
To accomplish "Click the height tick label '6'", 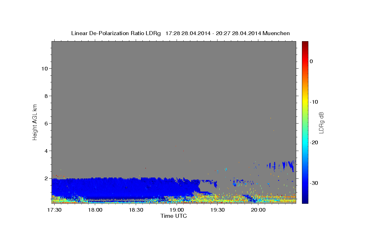I will tap(46, 124).
